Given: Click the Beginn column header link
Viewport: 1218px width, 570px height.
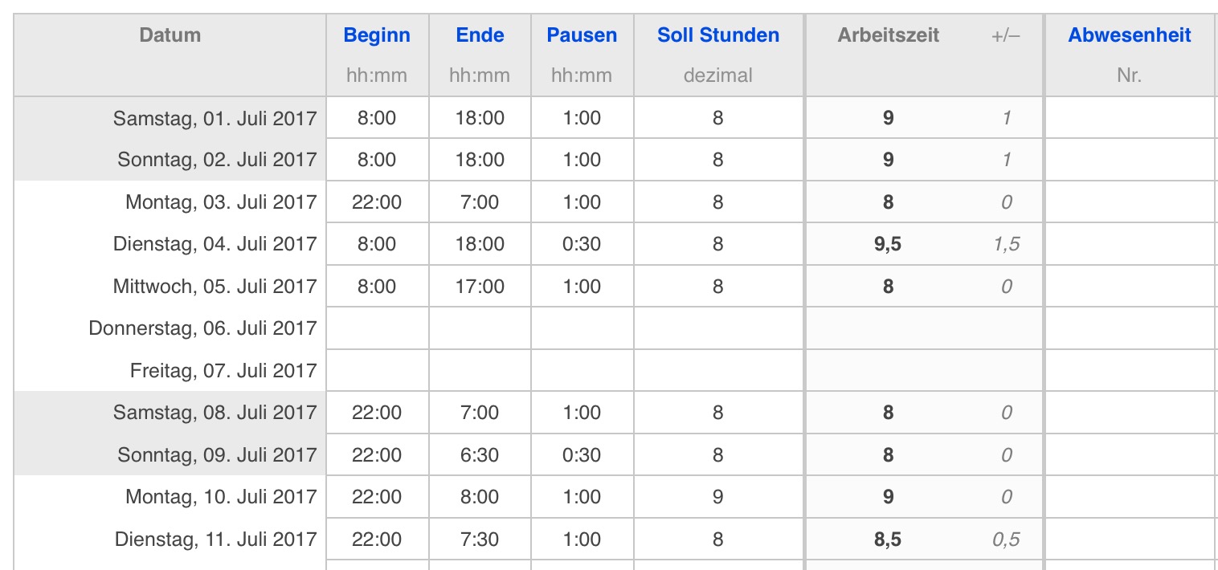Looking at the screenshot, I should 377,35.
